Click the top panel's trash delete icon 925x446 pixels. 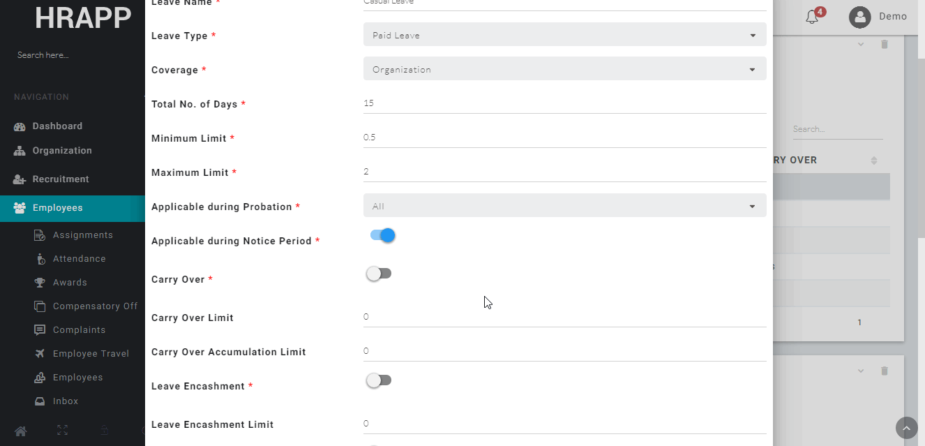885,44
